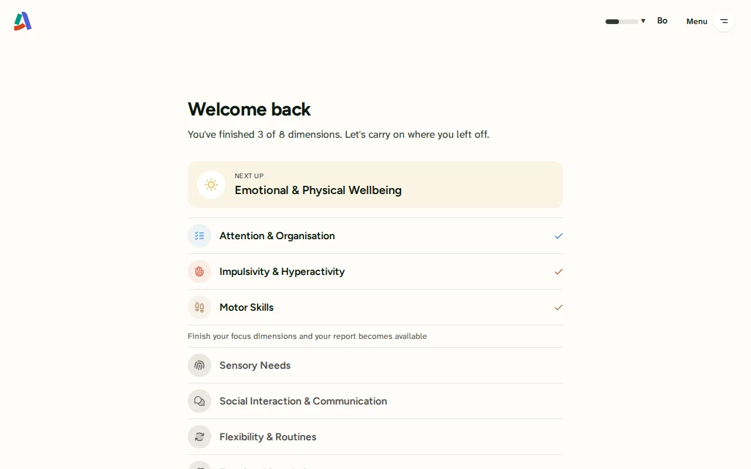
Task: Open the Bo profile selector
Action: (x=662, y=21)
